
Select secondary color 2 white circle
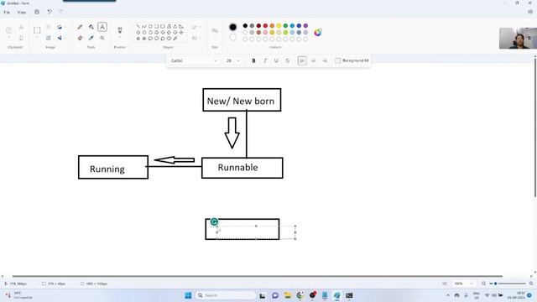(x=232, y=37)
